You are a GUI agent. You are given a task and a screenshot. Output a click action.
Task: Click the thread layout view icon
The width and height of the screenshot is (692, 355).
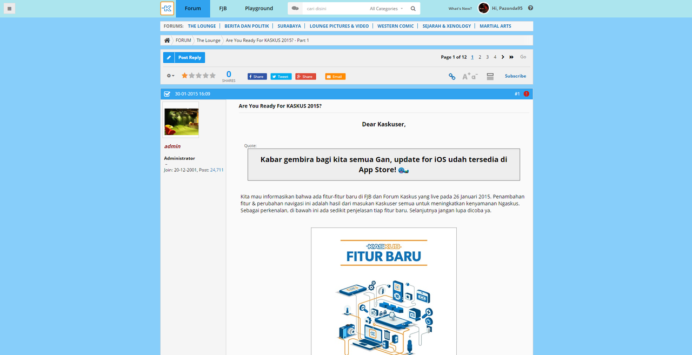[x=490, y=77]
